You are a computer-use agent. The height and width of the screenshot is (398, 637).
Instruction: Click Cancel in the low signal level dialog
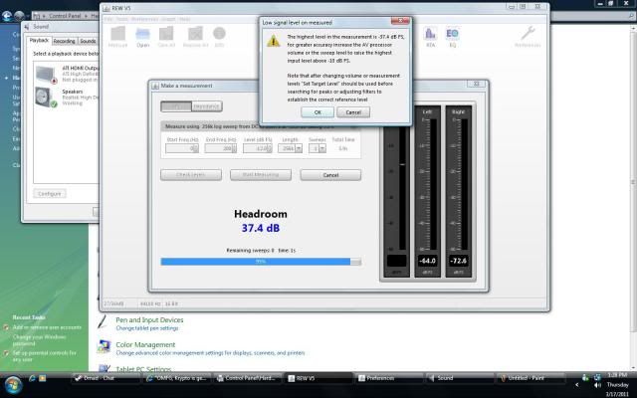353,112
